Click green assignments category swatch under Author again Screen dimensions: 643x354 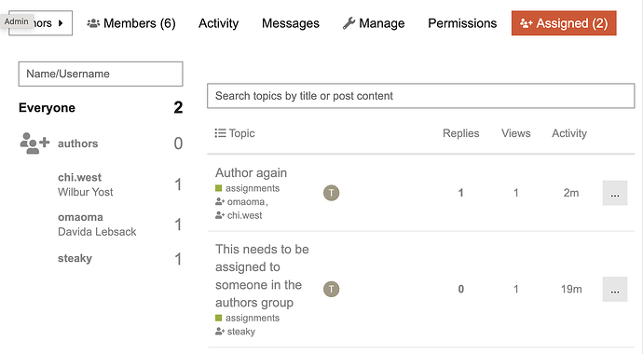pos(219,188)
